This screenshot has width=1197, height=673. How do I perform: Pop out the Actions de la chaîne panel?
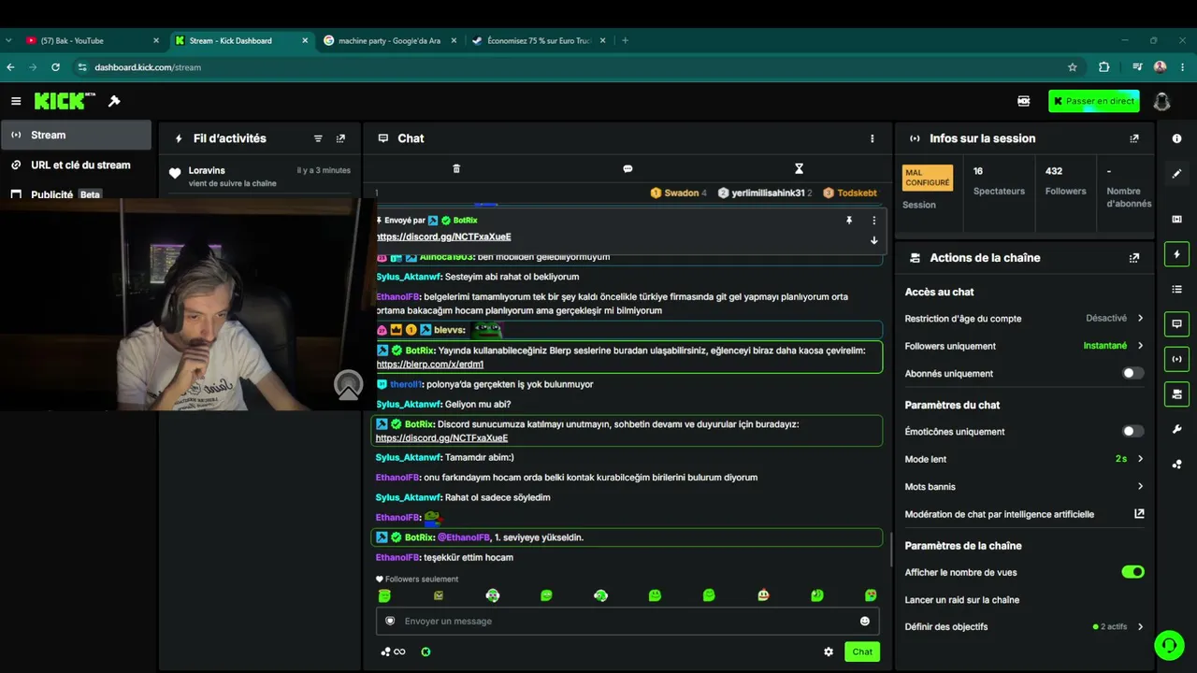[1134, 258]
